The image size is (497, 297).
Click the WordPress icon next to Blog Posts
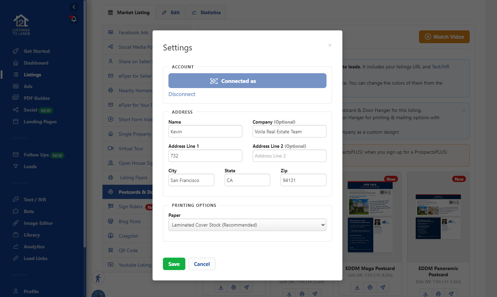tap(111, 221)
